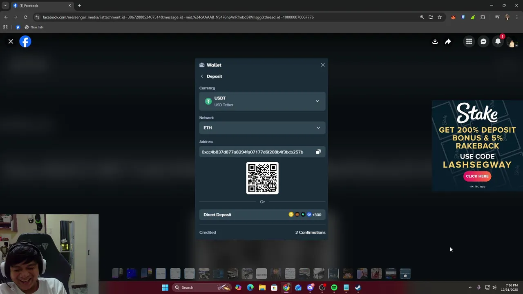Click the USDT Tether coin icon
Viewport: 523px width, 294px height.
(x=208, y=101)
